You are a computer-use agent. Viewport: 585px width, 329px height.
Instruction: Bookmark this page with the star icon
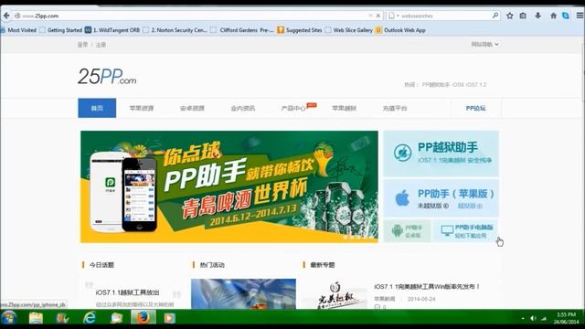[510, 16]
